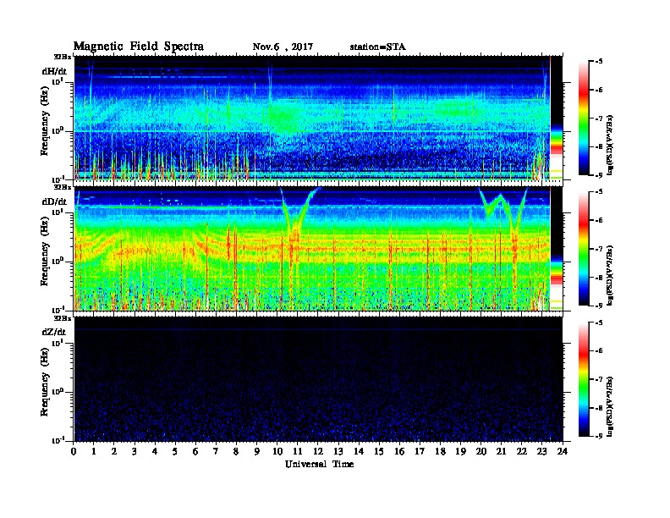Screen dimensions: 670x518
Task: Click the color scale bar beside the dZ/dt panel
Action: (584, 379)
